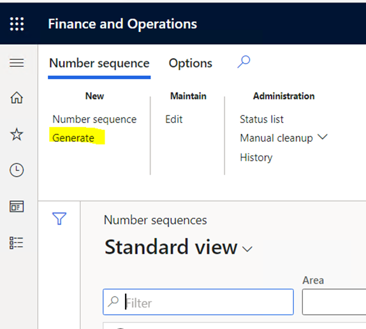Image resolution: width=366 pixels, height=329 pixels.
Task: Open the Status list
Action: pos(261,119)
